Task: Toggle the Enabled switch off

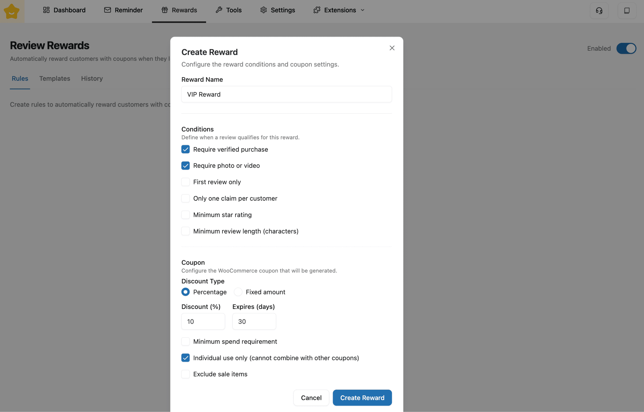Action: [x=626, y=48]
